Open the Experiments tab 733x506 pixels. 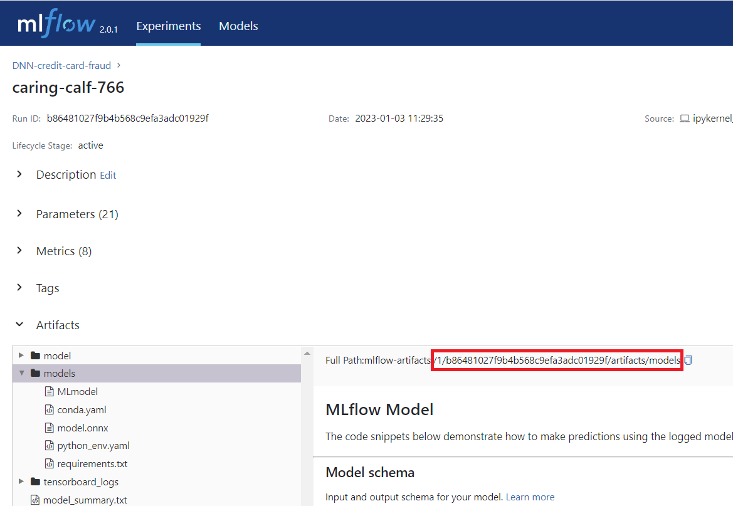[168, 26]
